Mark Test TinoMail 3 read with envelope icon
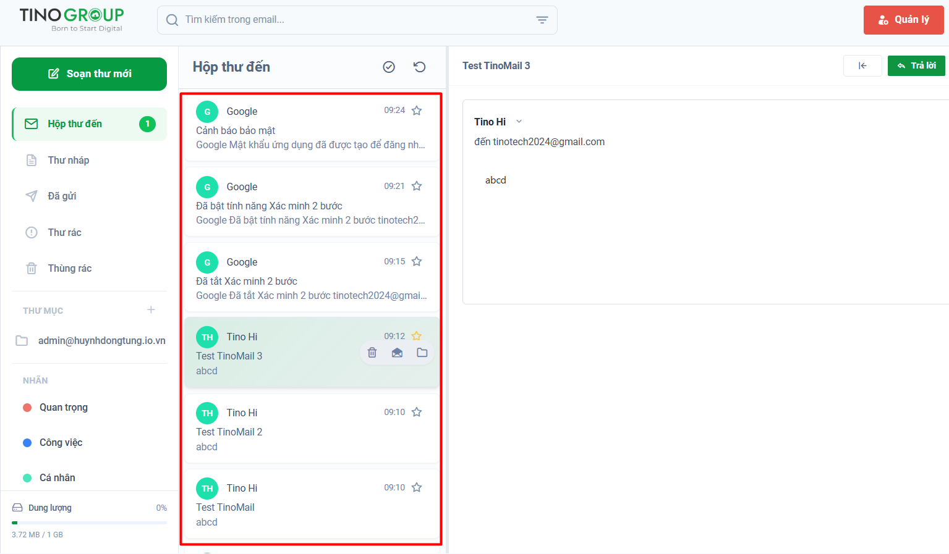Screen dimensions: 949x554 398,353
